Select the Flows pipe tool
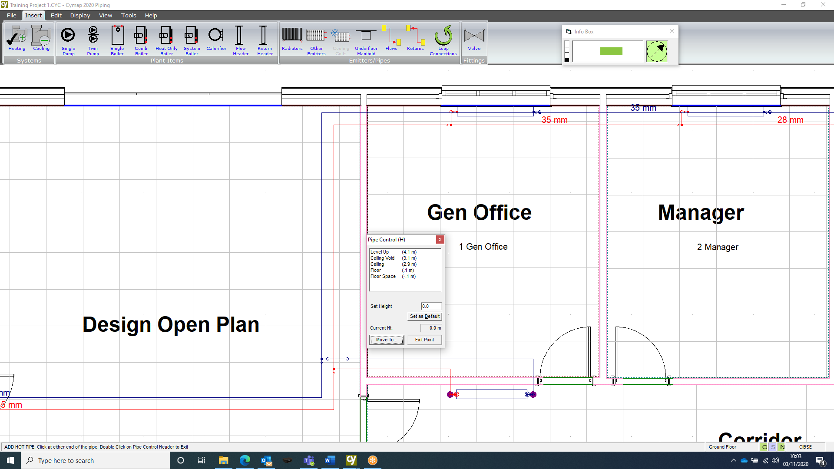 [x=391, y=38]
